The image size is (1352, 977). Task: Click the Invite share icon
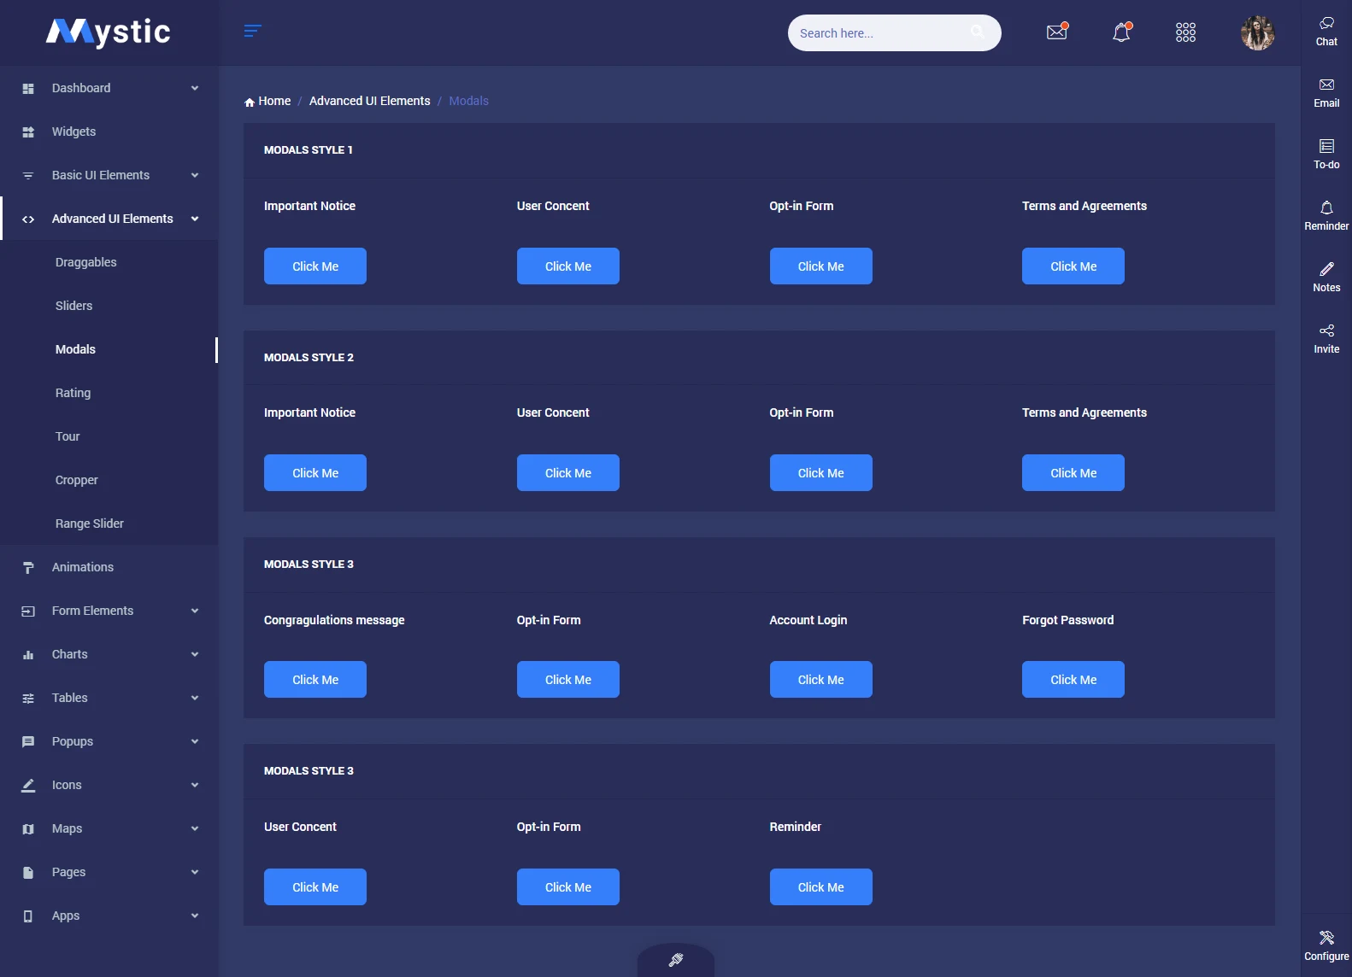(x=1326, y=331)
